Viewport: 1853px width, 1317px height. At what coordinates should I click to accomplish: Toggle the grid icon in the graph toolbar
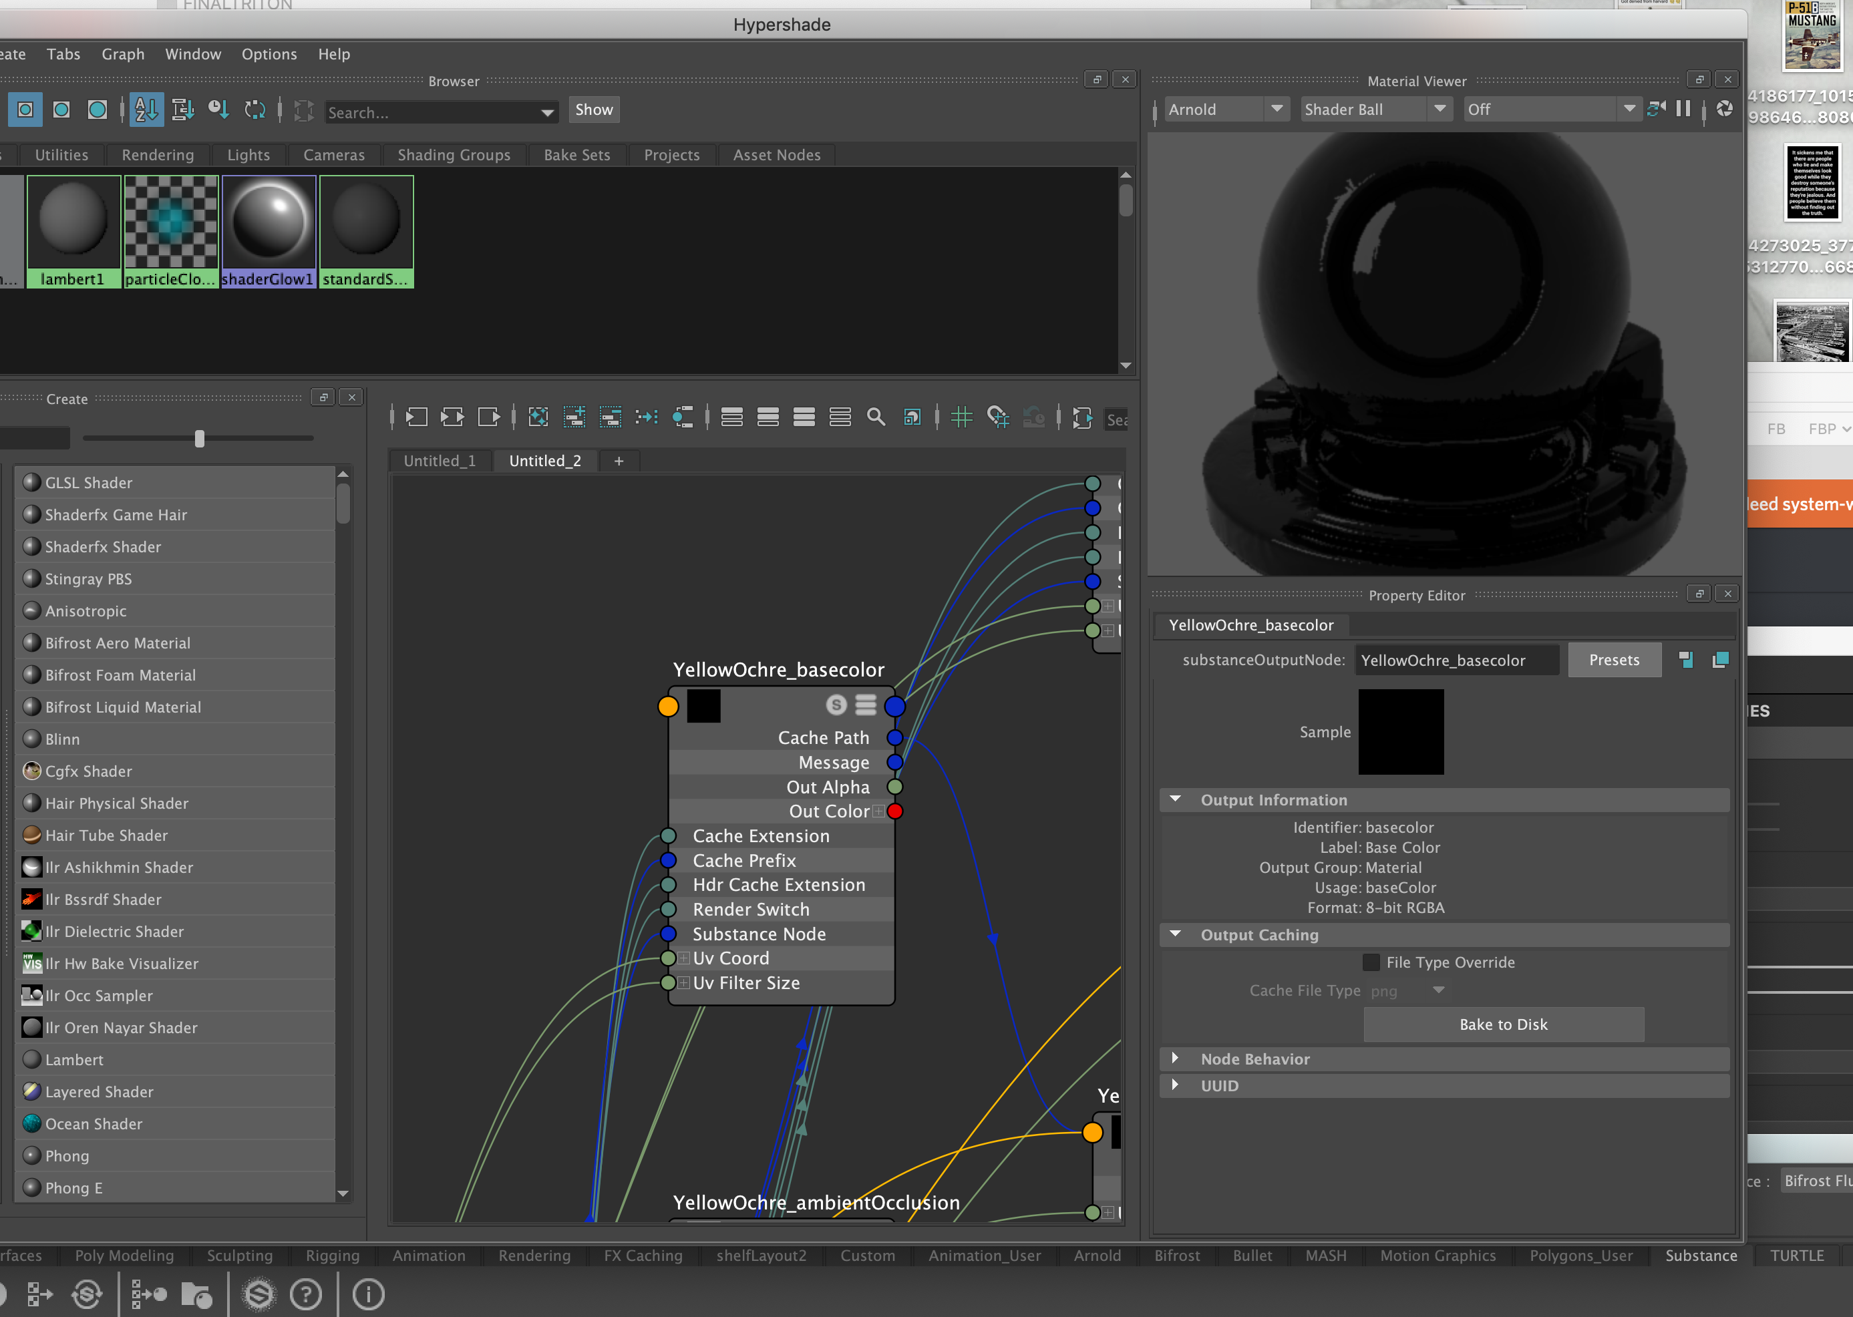click(x=963, y=417)
